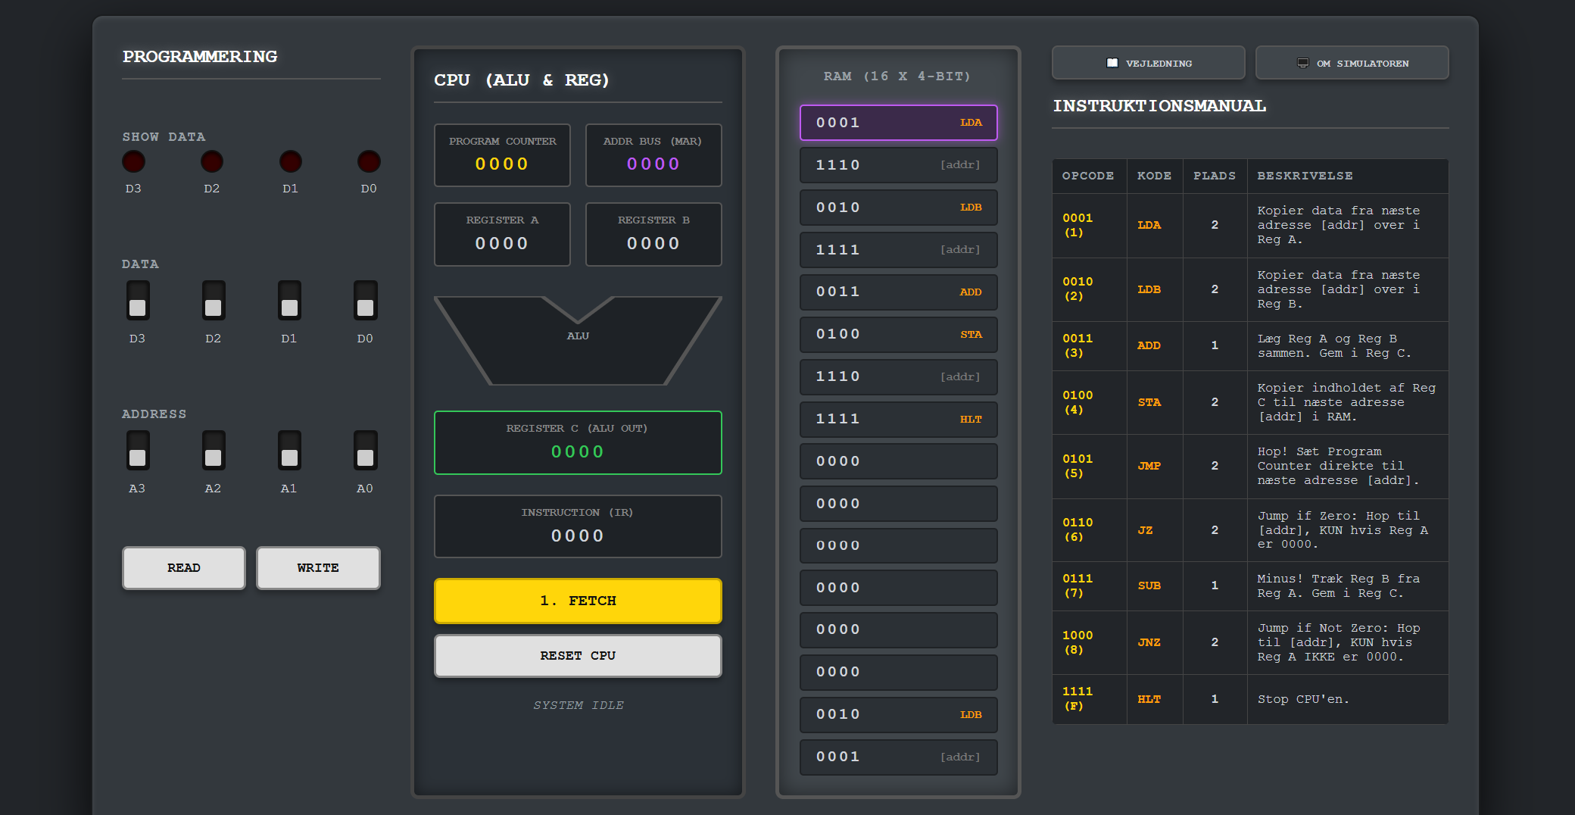The image size is (1575, 815).
Task: Click opcode 0101 (5) in manual
Action: (1077, 466)
